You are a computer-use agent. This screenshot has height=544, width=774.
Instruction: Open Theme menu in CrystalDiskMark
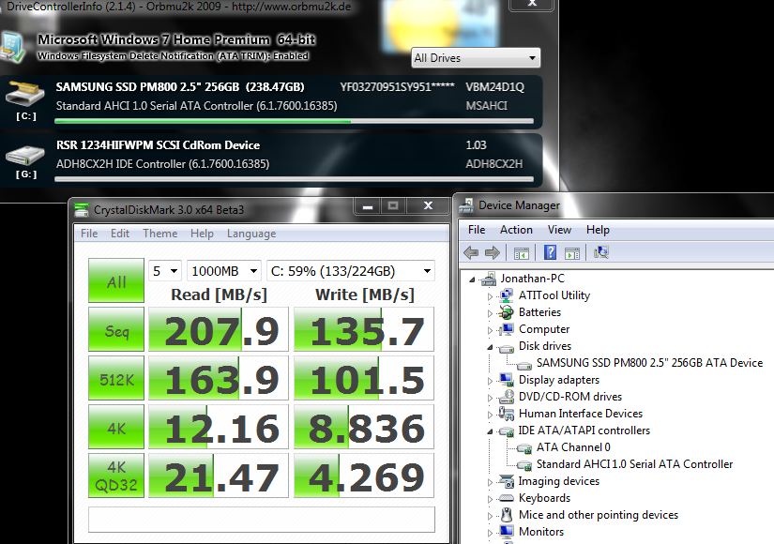(159, 233)
